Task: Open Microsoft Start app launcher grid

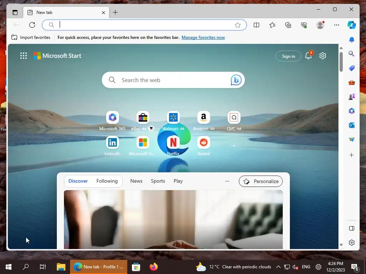Action: coord(23,56)
